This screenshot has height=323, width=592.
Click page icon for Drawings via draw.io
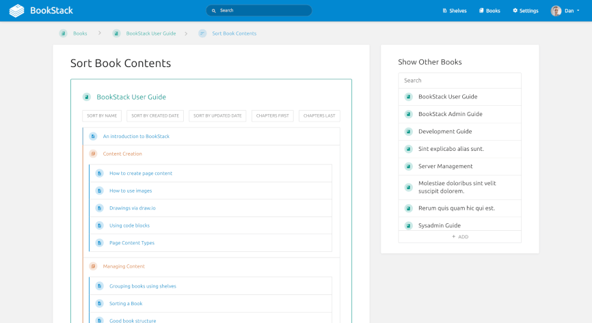[x=99, y=208]
